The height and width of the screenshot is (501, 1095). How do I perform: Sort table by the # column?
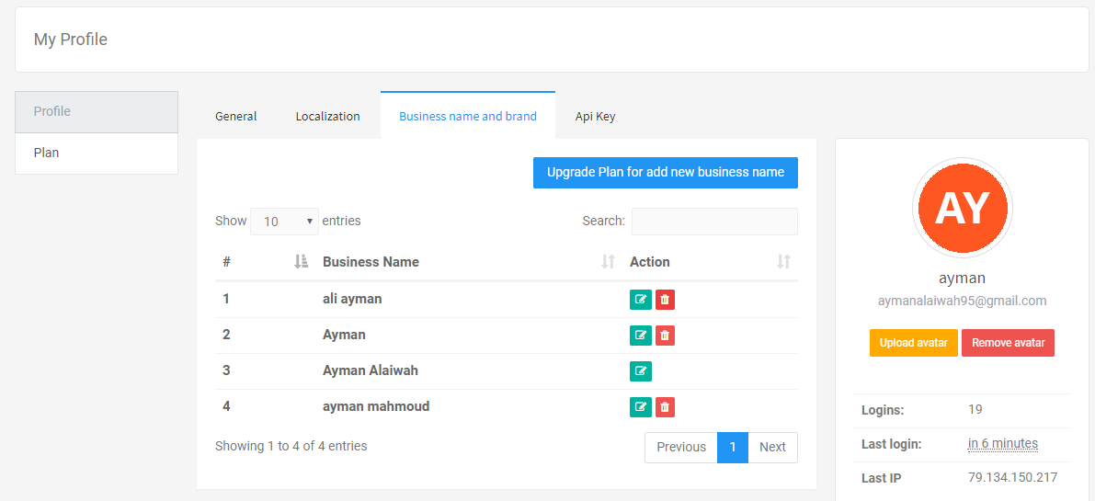tap(301, 262)
